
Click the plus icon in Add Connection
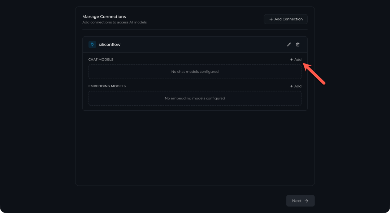coord(271,19)
